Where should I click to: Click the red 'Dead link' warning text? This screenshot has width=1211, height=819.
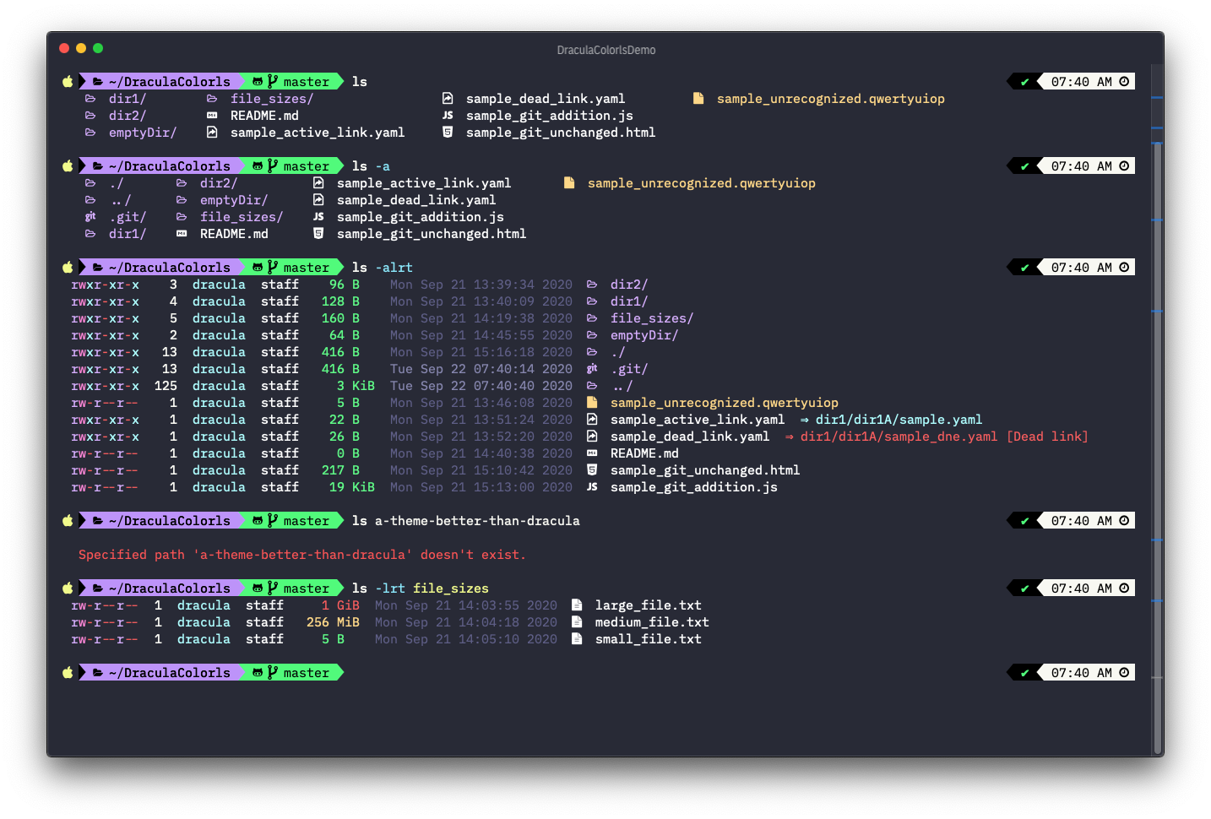click(1047, 437)
